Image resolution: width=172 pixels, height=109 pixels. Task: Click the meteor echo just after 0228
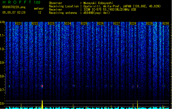(x=138, y=86)
